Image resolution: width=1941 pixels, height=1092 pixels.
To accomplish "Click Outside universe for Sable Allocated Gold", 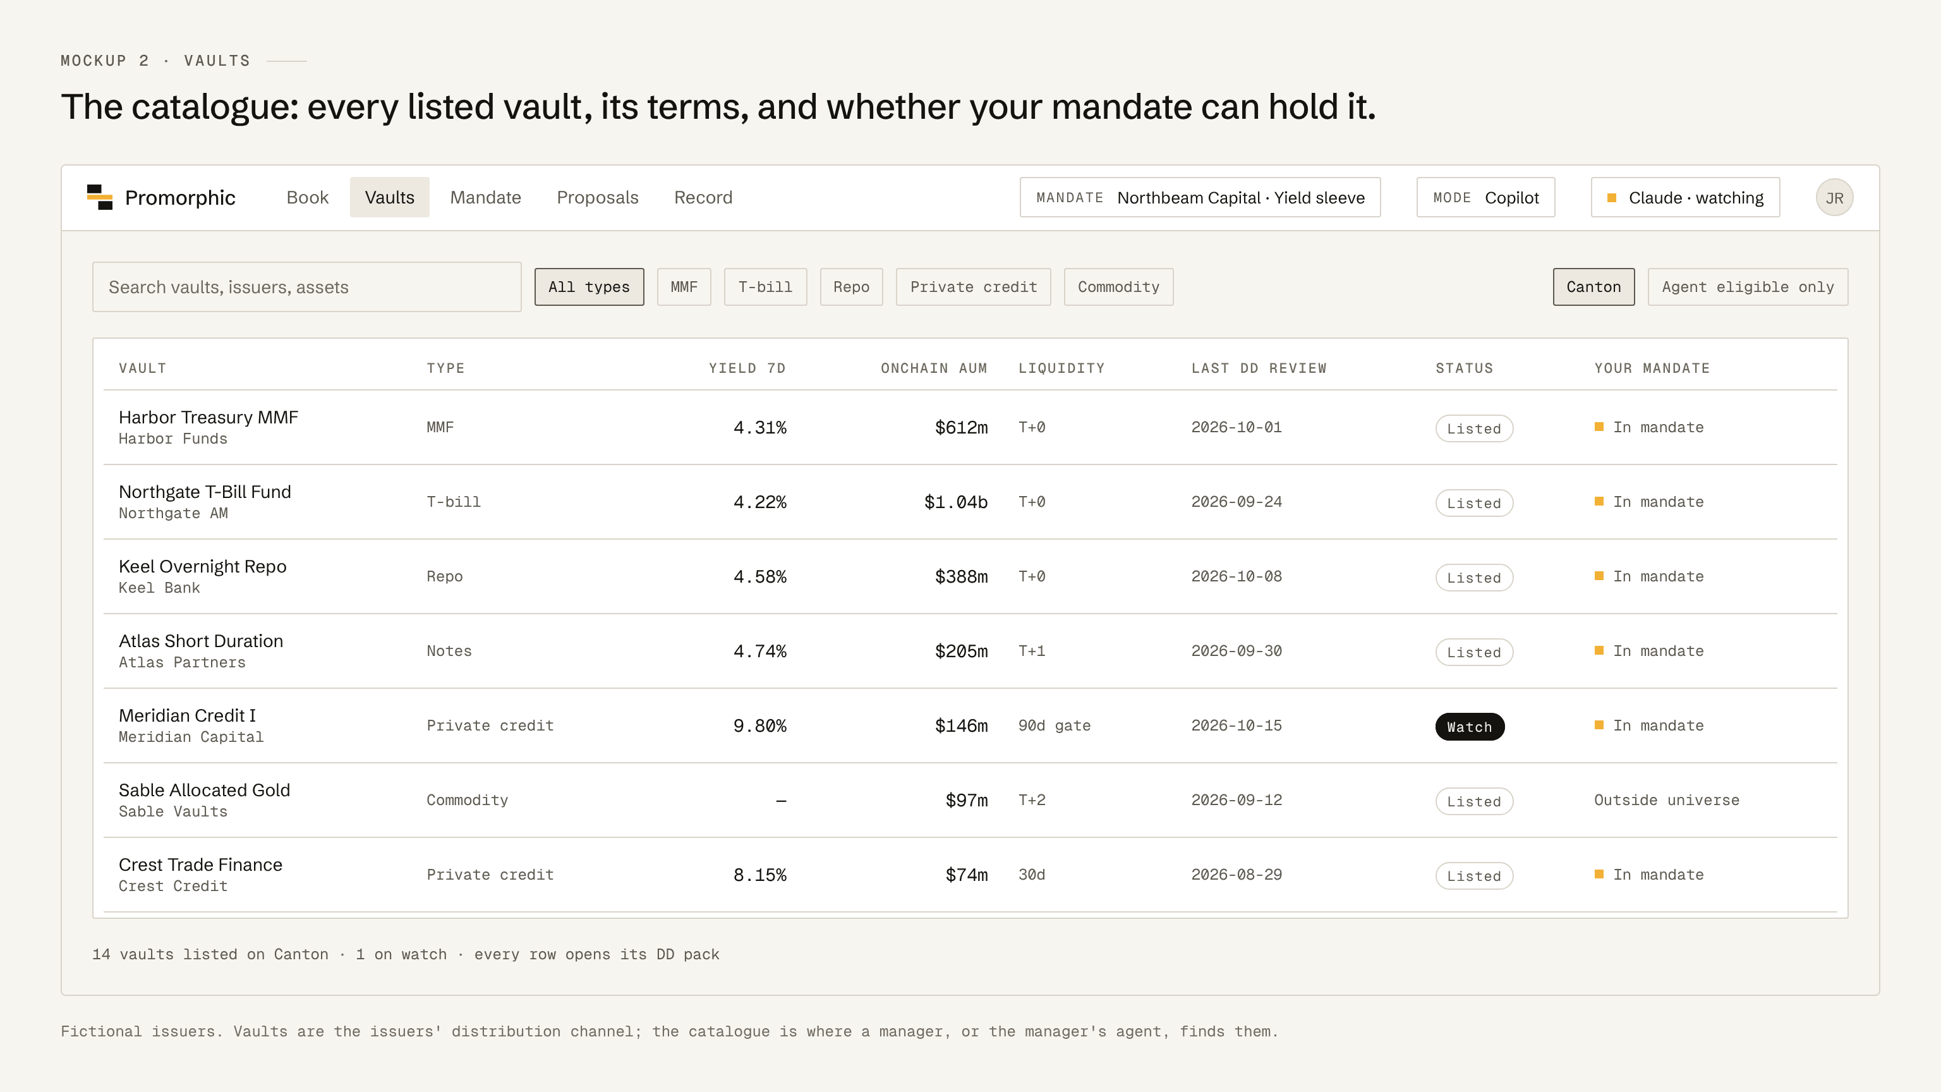I will [x=1666, y=800].
